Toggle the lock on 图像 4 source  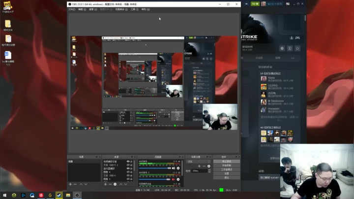click(x=131, y=172)
